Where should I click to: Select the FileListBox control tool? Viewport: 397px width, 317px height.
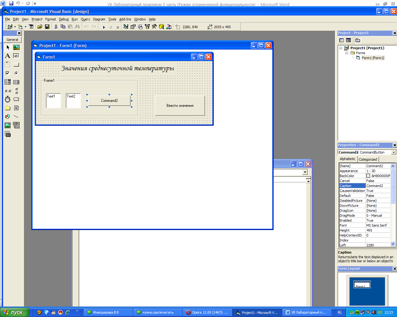click(16, 108)
